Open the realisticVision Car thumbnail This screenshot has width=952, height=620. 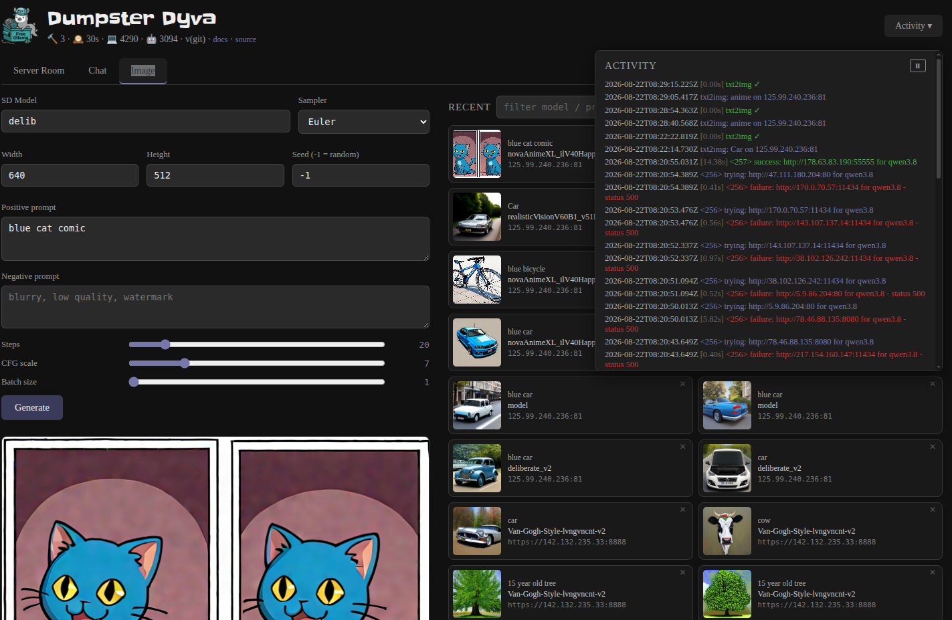(477, 217)
